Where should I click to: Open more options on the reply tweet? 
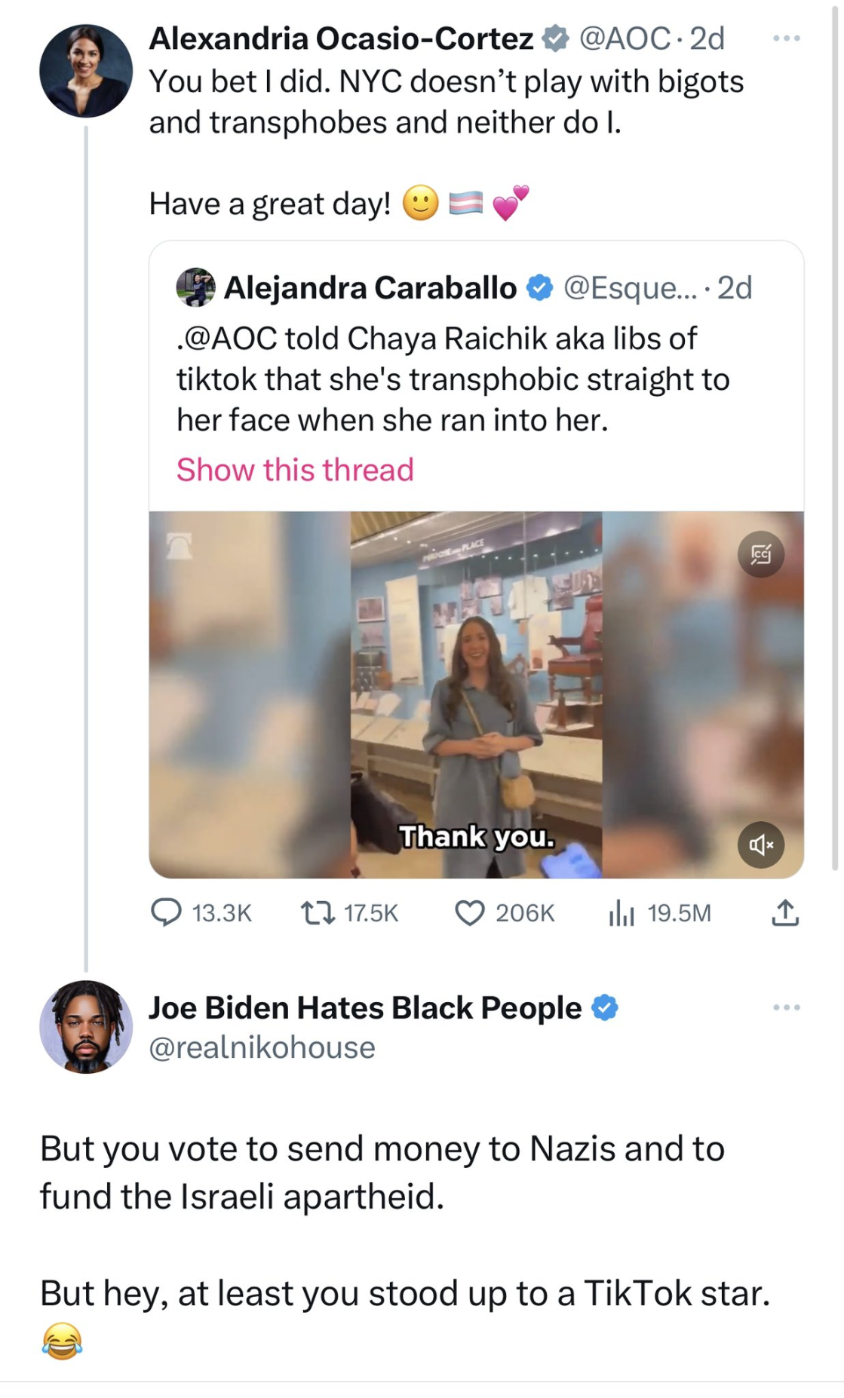pos(787,1007)
